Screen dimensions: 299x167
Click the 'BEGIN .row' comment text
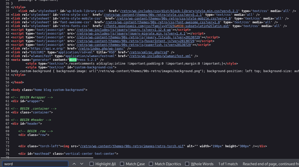35,131
